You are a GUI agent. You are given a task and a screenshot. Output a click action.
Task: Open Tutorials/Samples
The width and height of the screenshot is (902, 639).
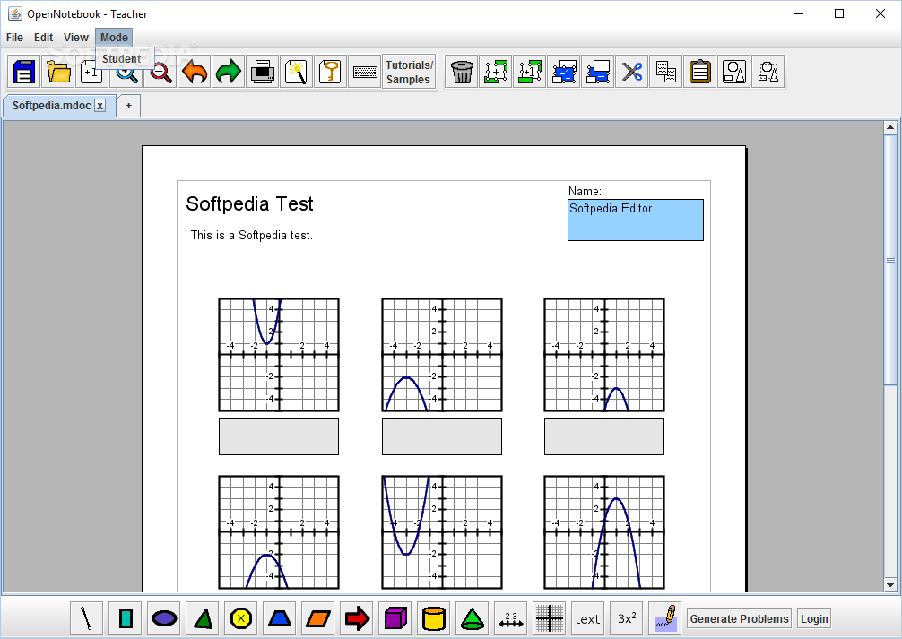pos(409,72)
